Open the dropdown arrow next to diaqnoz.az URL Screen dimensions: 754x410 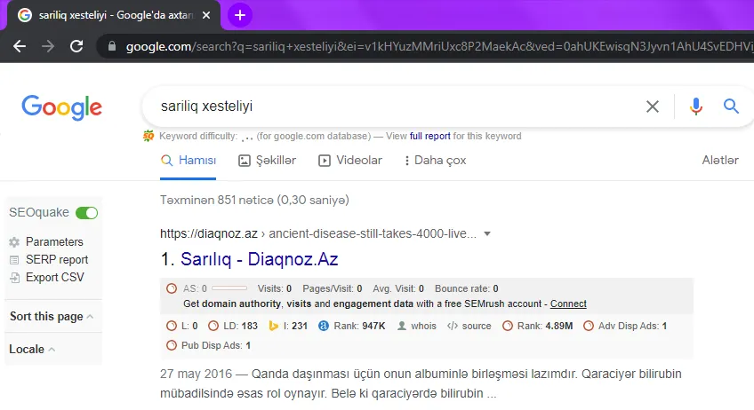pyautogui.click(x=487, y=233)
